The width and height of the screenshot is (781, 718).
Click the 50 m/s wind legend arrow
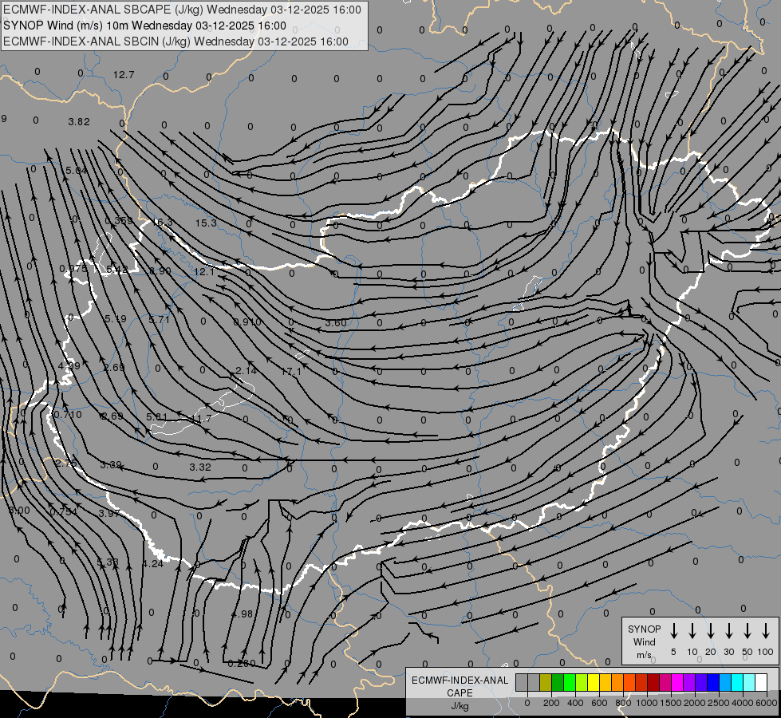click(x=747, y=630)
